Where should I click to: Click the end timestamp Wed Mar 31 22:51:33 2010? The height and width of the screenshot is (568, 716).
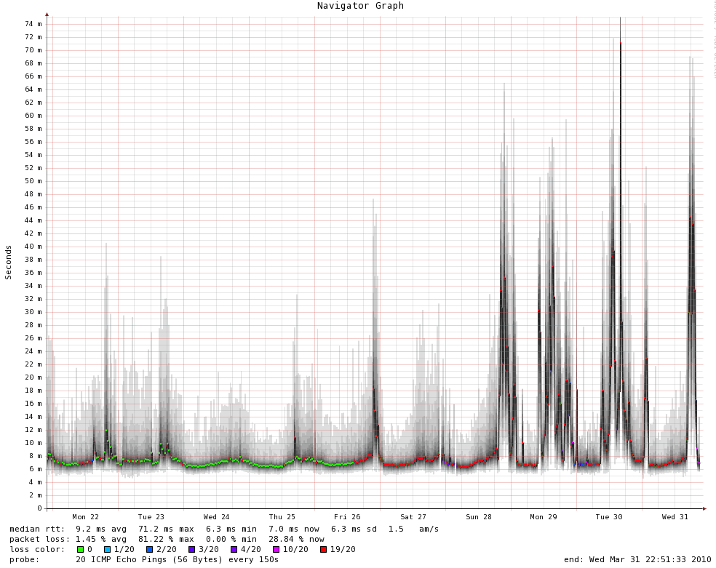tap(637, 559)
